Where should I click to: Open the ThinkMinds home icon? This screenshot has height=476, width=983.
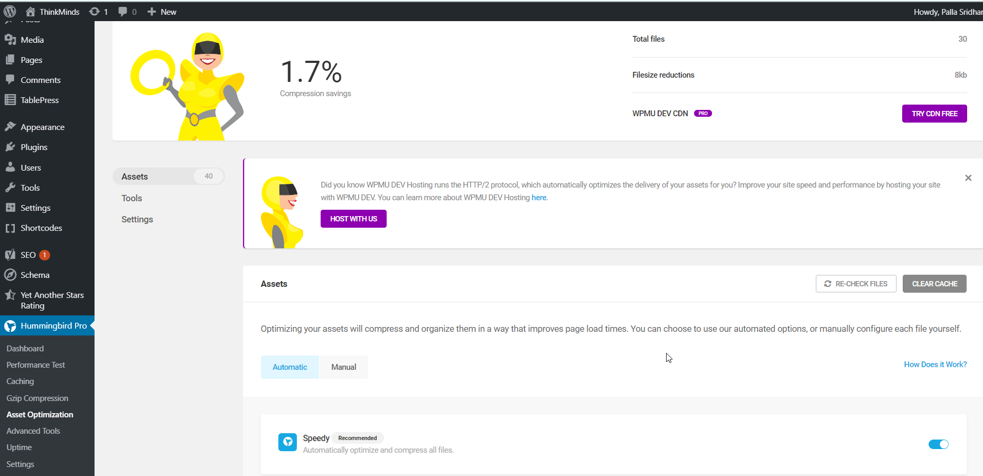[x=31, y=12]
